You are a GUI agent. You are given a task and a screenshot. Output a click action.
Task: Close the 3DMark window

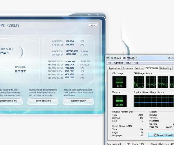point(97,15)
